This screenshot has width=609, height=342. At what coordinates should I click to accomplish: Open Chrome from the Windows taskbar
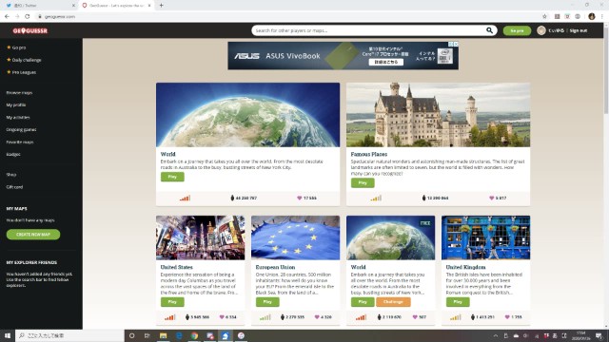pyautogui.click(x=194, y=335)
